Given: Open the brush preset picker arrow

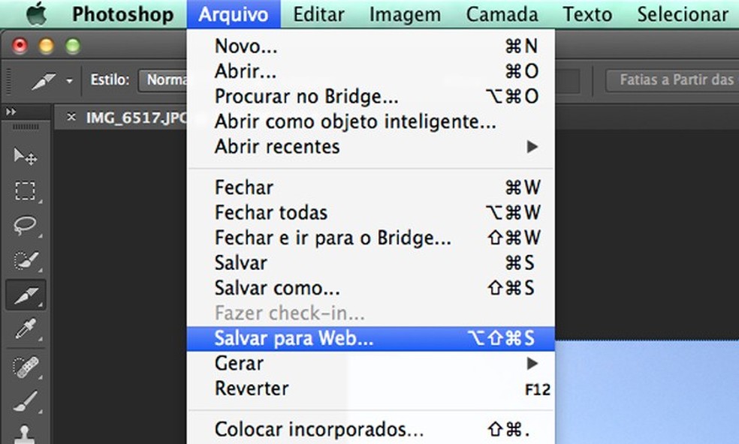Looking at the screenshot, I should [x=69, y=79].
